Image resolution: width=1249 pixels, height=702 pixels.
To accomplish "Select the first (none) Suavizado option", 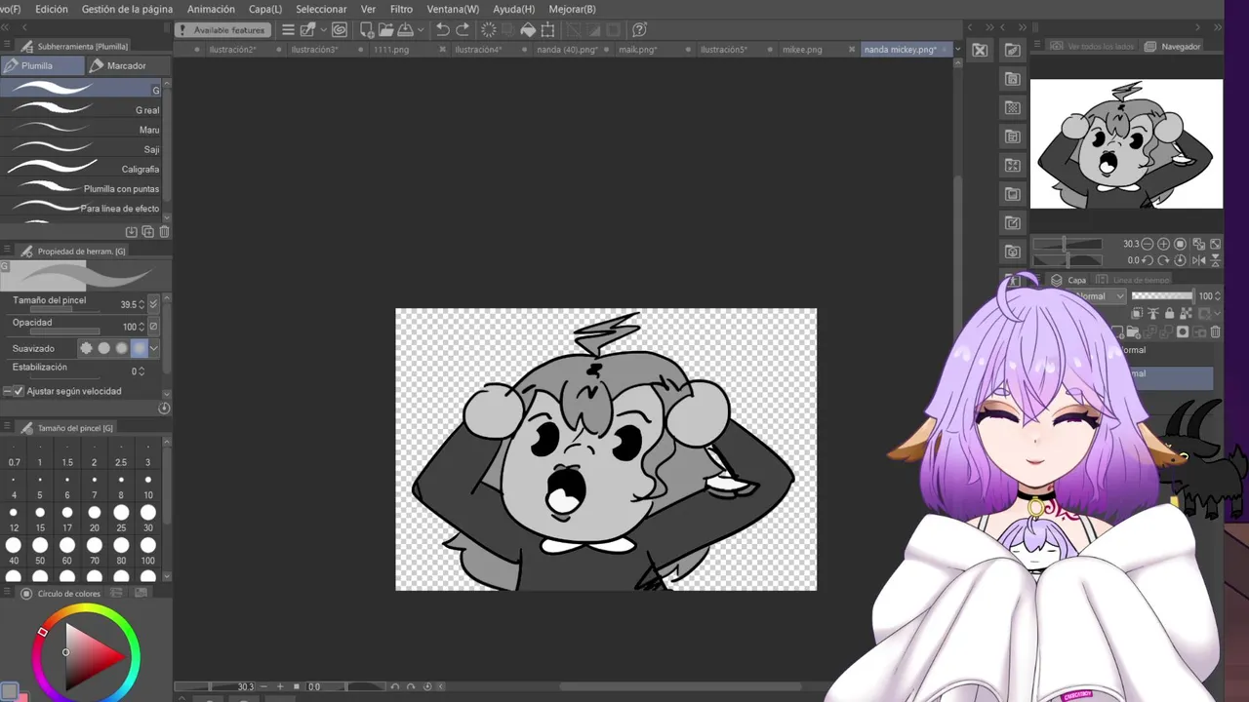I will coord(87,348).
